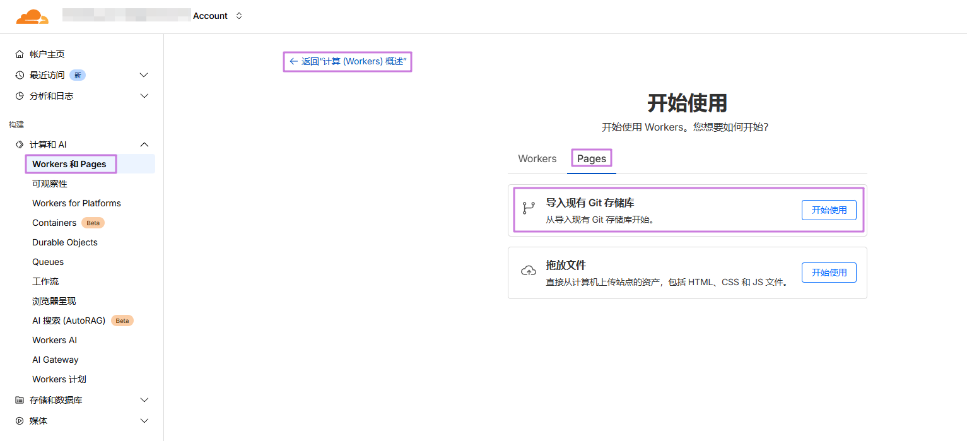Click the Cloudflare logo icon

coord(32,17)
